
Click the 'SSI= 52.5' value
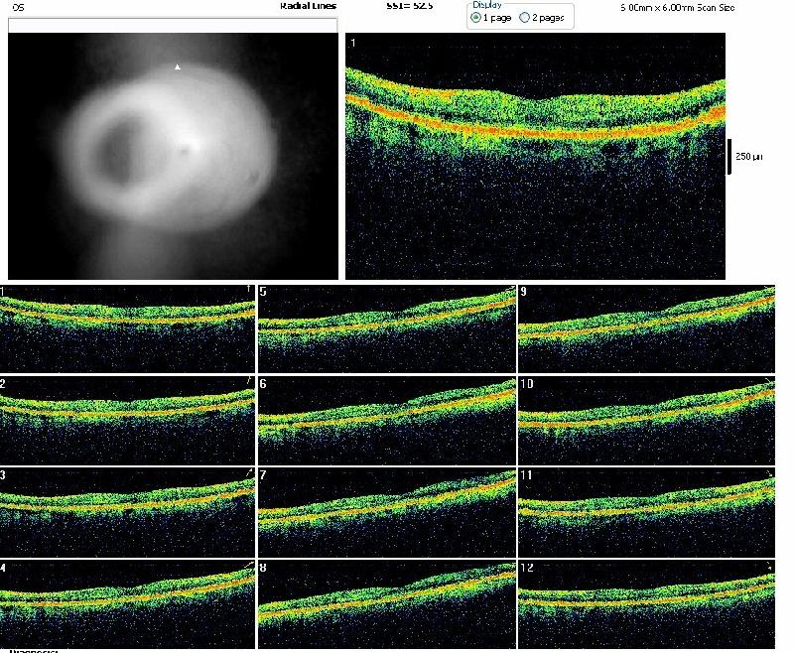point(409,6)
